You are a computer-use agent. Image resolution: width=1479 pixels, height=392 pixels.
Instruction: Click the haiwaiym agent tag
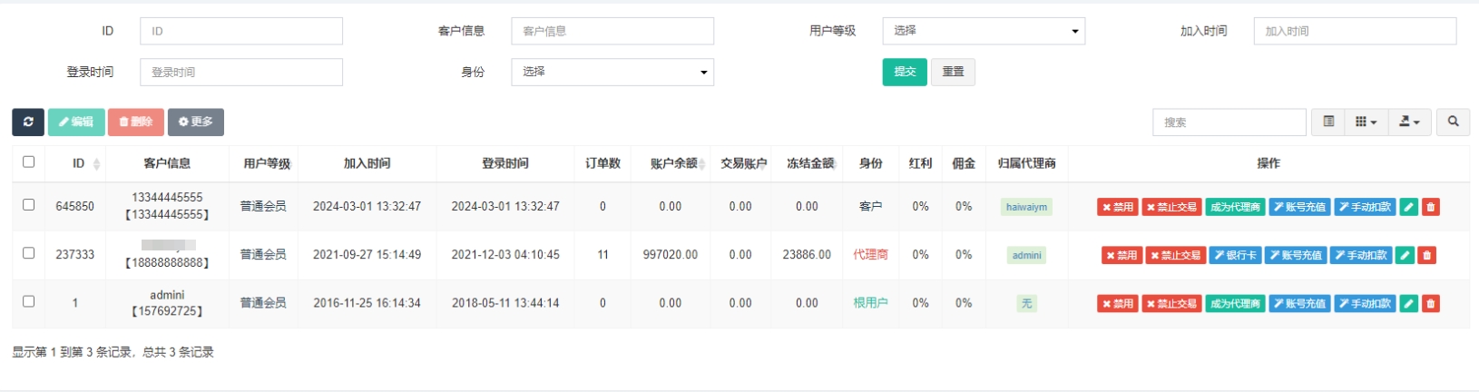pyautogui.click(x=1026, y=207)
